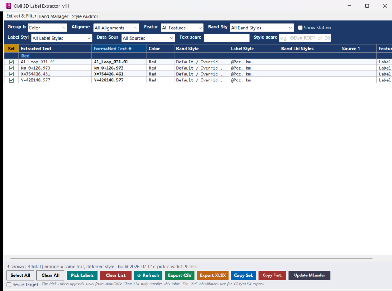Click the Refresh button with circular arrow

pyautogui.click(x=148, y=275)
